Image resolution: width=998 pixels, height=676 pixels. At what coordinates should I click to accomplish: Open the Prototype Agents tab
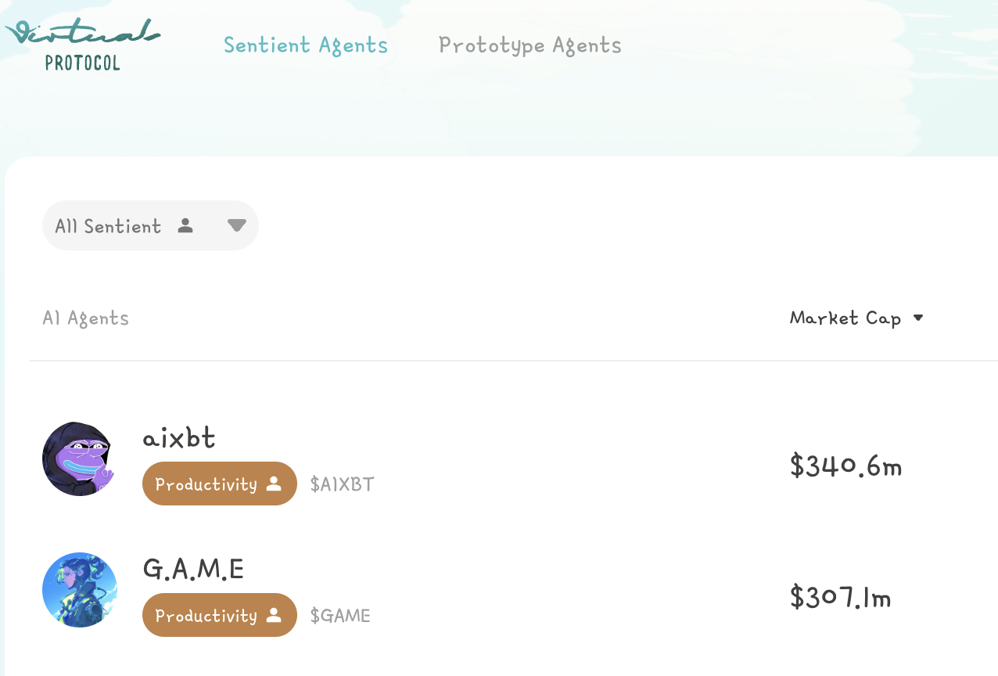(x=530, y=45)
